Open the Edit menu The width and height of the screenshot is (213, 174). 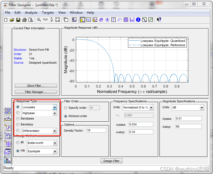pyautogui.click(x=17, y=13)
